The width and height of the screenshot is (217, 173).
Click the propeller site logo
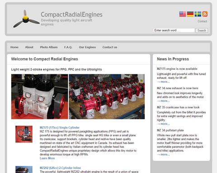pyautogui.click(x=26, y=19)
